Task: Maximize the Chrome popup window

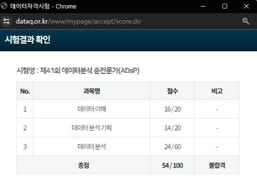Action: (x=225, y=6)
